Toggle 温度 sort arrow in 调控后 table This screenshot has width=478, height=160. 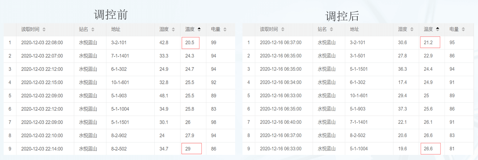pos(438,29)
